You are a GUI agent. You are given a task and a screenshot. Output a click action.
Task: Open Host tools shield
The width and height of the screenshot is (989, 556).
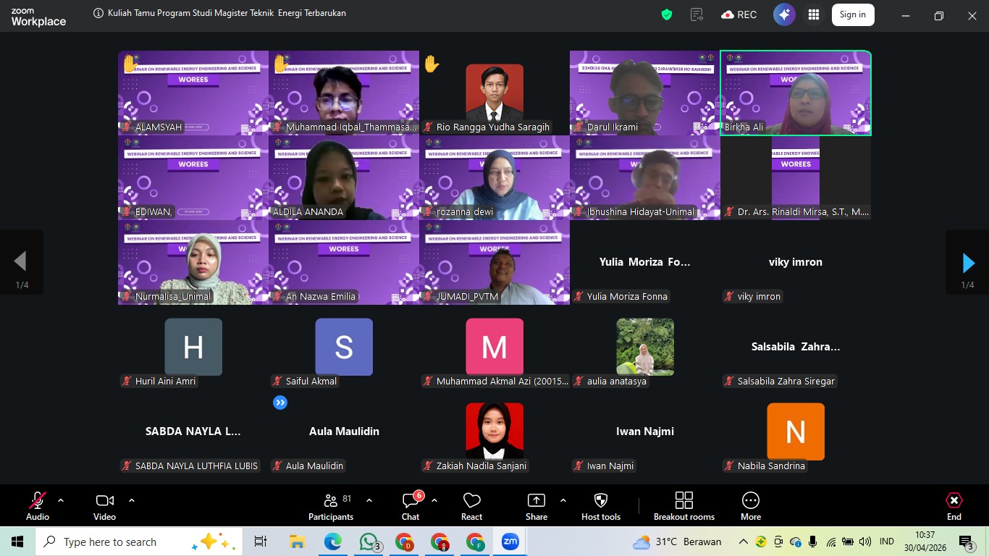pyautogui.click(x=600, y=505)
